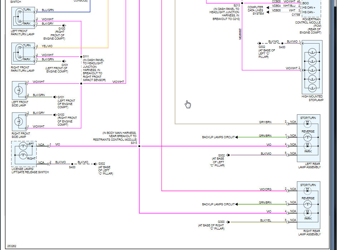This screenshot has width=337, height=250.
Task: Click the POWERTRAIN CONTROL MODULE label
Action: click(308, 22)
